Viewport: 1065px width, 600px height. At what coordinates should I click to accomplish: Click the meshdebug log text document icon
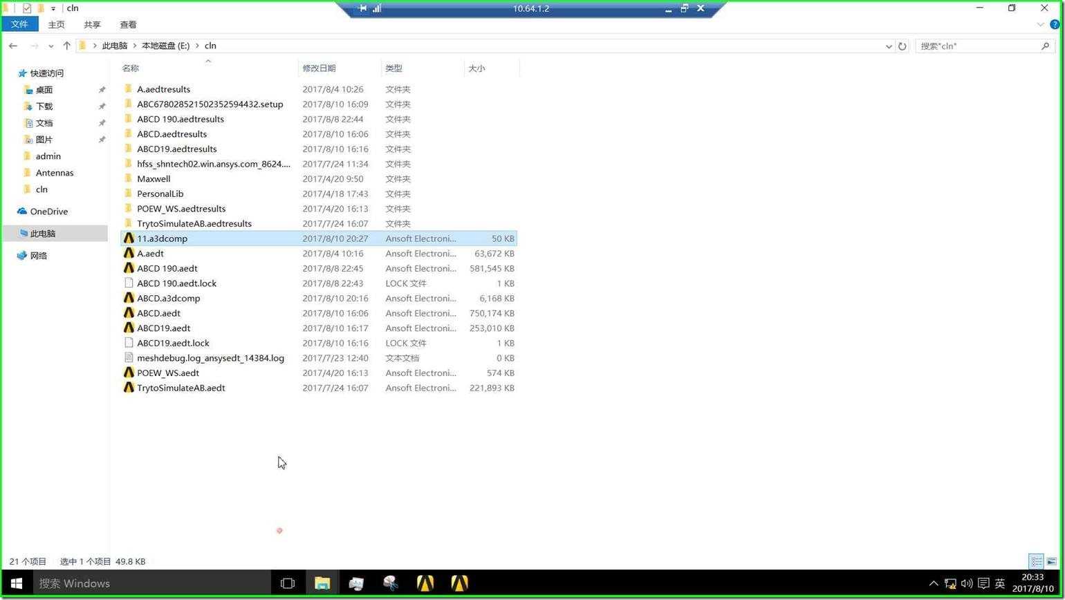coord(129,358)
